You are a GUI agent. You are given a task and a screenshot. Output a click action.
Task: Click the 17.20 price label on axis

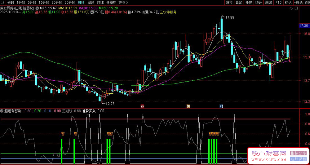(x=303, y=25)
